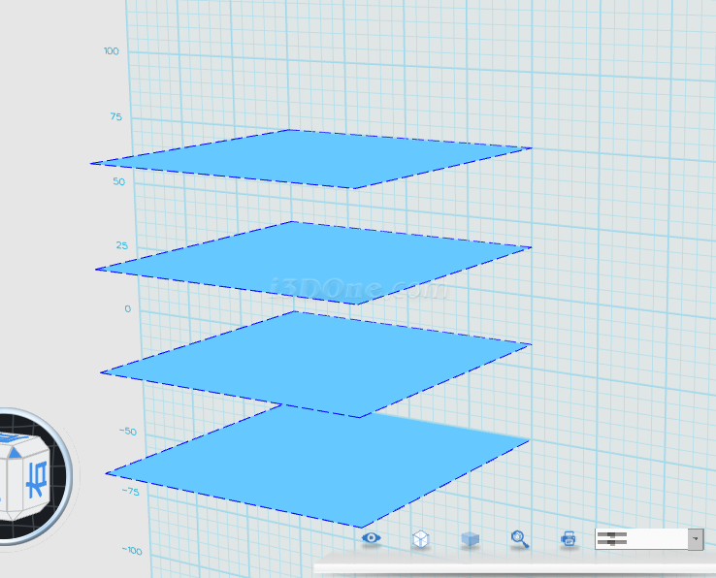Switch to wireframe cube display mode
The width and height of the screenshot is (716, 578).
tap(421, 538)
